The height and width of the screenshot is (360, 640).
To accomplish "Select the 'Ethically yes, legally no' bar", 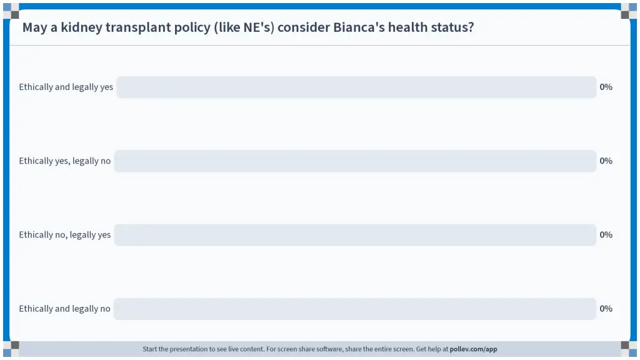I will pos(355,161).
